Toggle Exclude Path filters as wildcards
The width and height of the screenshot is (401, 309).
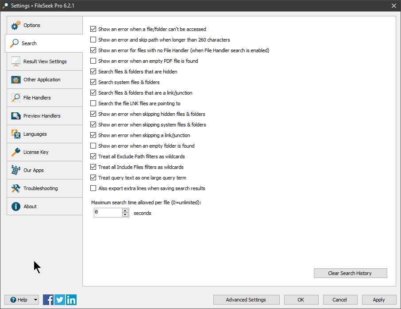pos(93,156)
